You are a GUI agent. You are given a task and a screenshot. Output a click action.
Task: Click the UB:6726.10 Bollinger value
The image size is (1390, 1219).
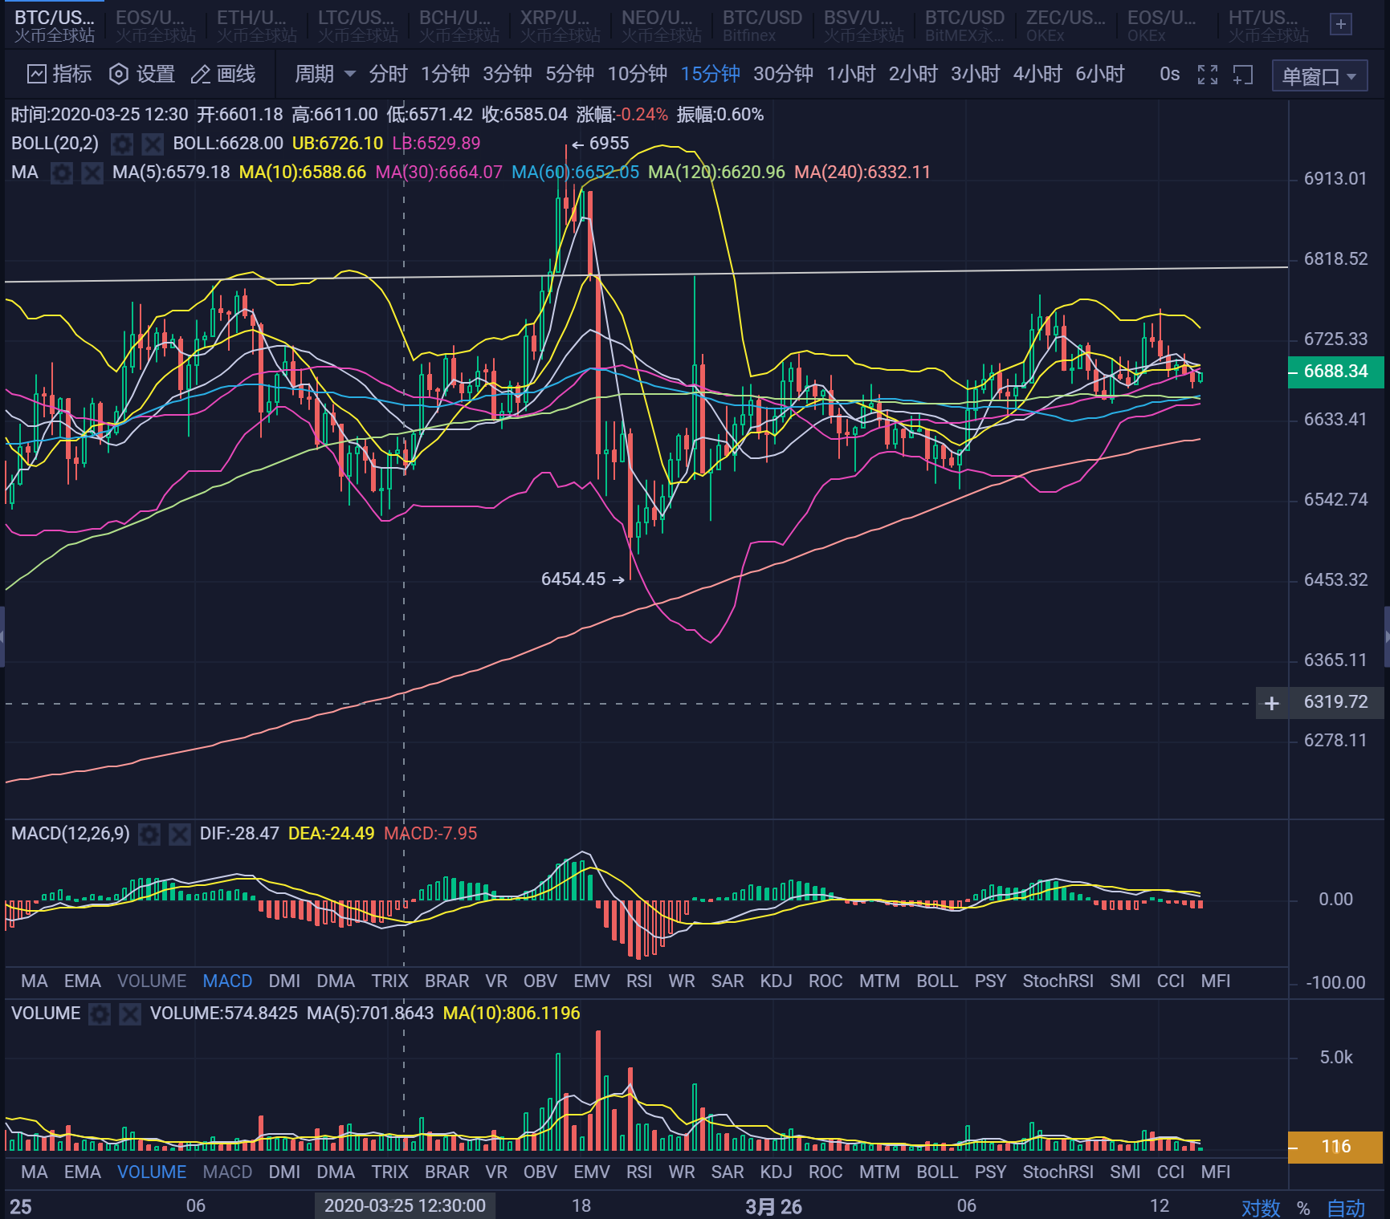tap(337, 144)
